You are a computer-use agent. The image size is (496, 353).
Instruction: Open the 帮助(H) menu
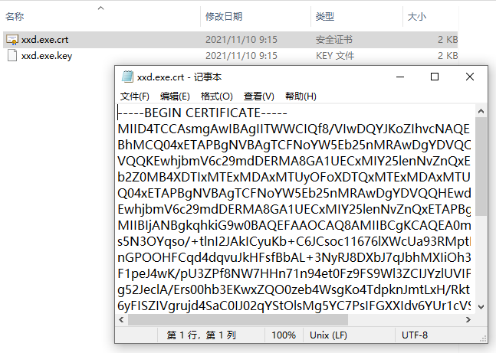point(301,96)
